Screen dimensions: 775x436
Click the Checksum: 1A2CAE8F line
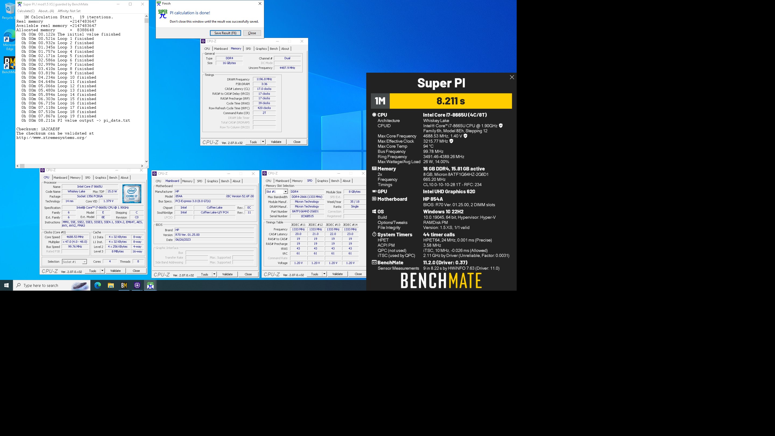[38, 129]
